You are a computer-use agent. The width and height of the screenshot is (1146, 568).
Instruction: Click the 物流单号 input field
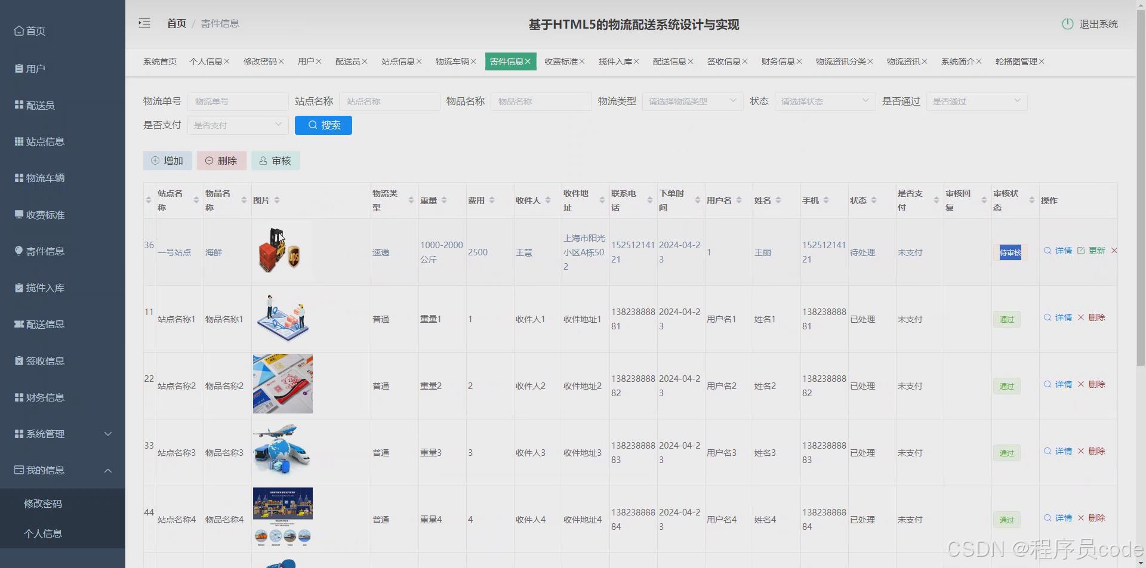pyautogui.click(x=237, y=101)
